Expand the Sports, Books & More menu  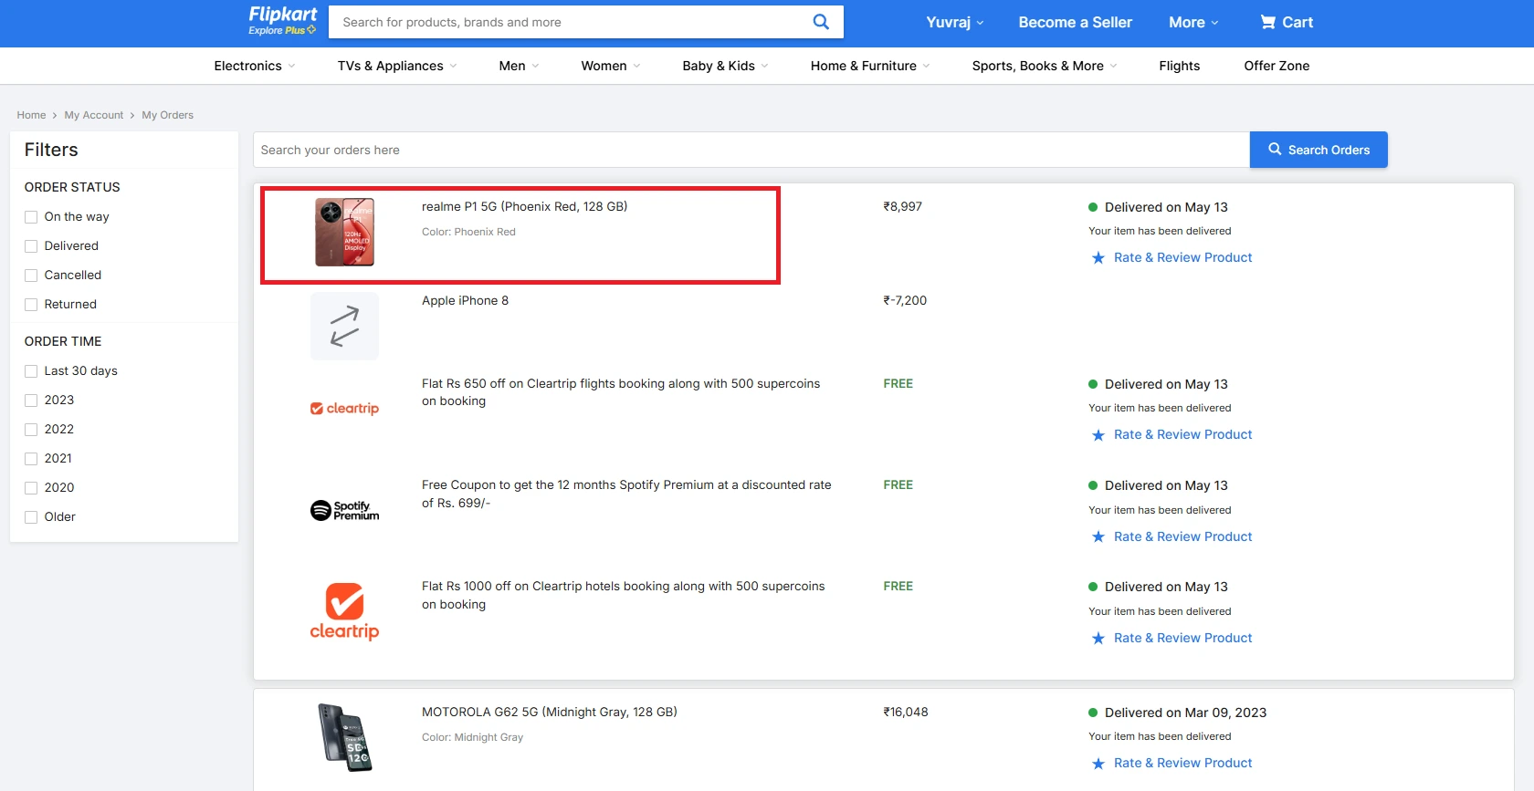1045,66
